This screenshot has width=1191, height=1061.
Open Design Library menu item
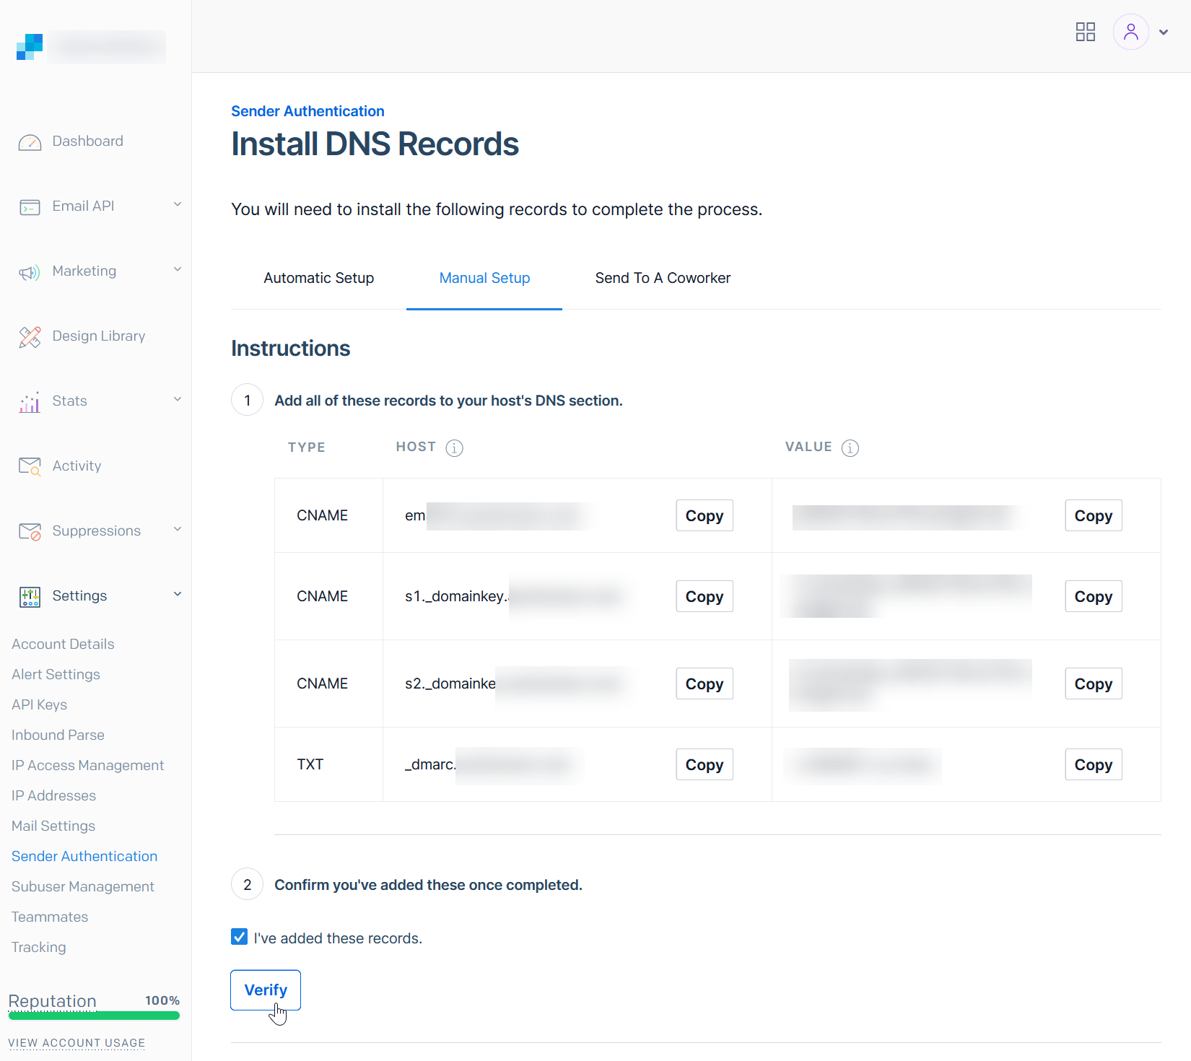[99, 336]
